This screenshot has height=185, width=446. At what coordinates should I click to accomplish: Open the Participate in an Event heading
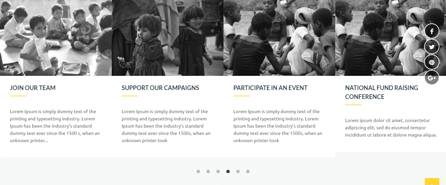[x=270, y=88]
